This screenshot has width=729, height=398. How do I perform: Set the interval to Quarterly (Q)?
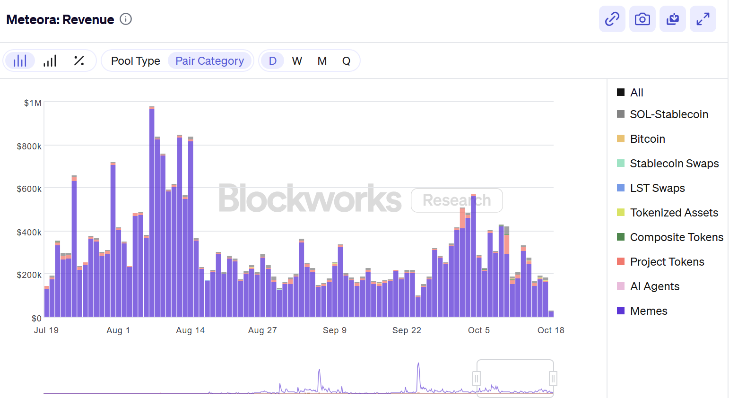click(x=346, y=61)
